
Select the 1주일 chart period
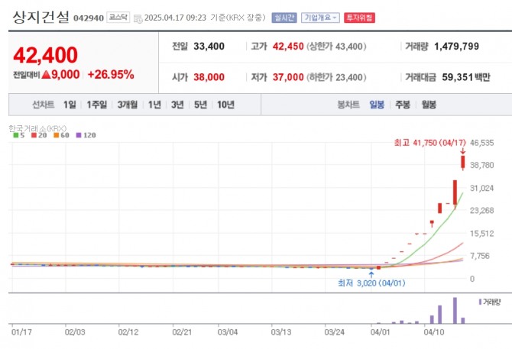(x=97, y=105)
